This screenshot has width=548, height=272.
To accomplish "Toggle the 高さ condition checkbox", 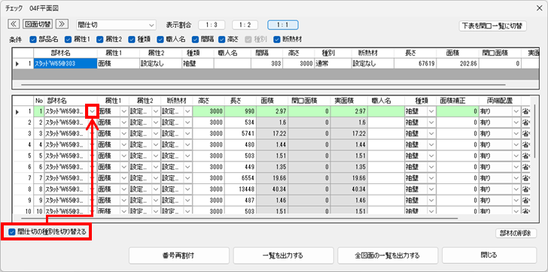I will click(x=221, y=39).
